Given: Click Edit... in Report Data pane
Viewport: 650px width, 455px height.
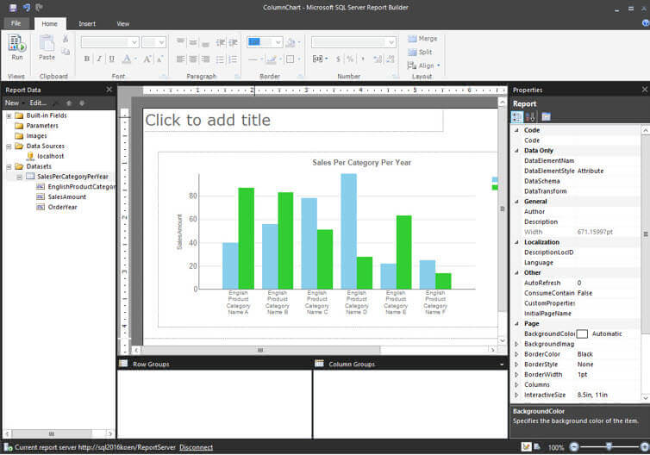Looking at the screenshot, I should click(38, 103).
